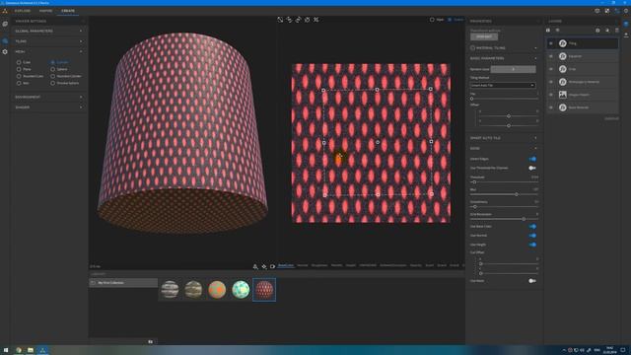The image size is (631, 355).
Task: Toggle the Use Mask switch
Action: 532,281
